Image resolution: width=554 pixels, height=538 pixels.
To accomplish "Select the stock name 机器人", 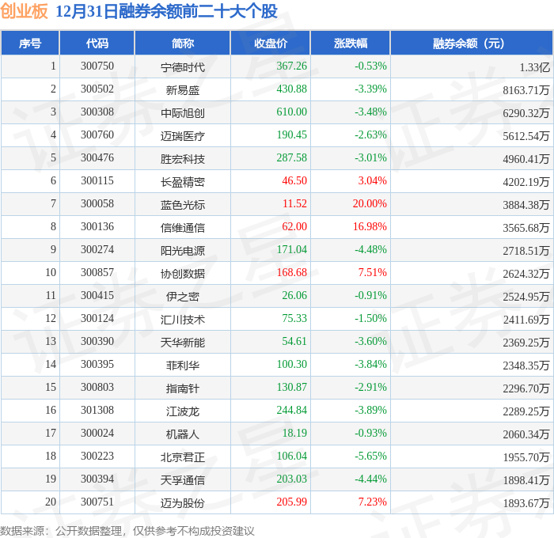I will pyautogui.click(x=183, y=434).
